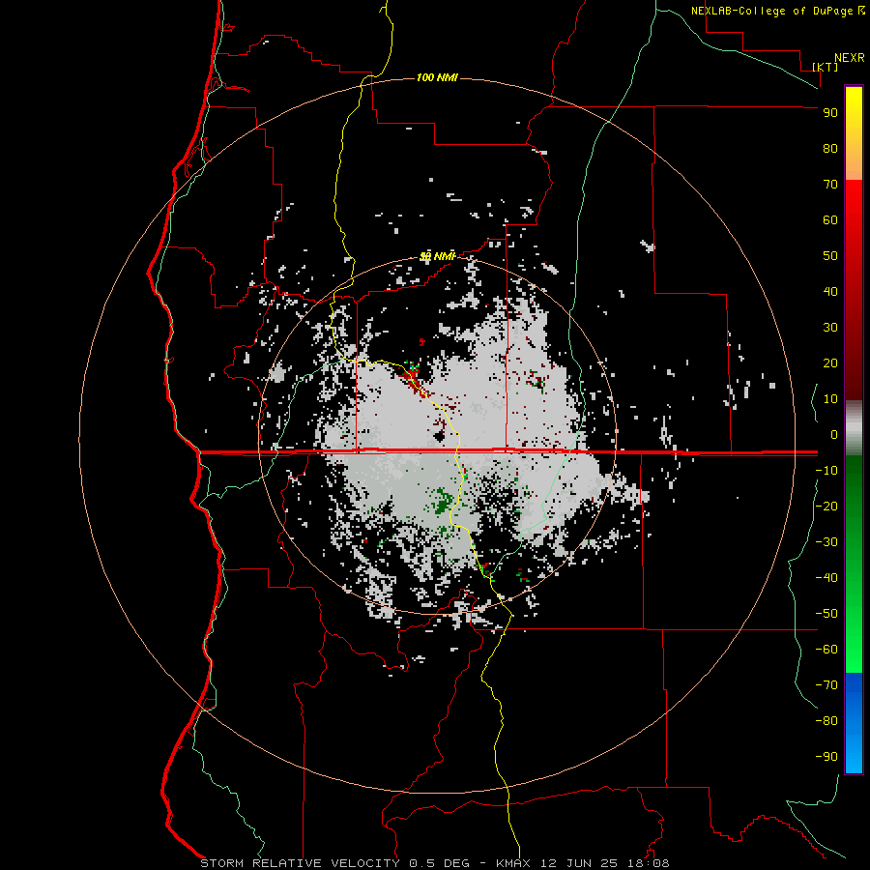Click the 100 NMI range ring label

437,77
